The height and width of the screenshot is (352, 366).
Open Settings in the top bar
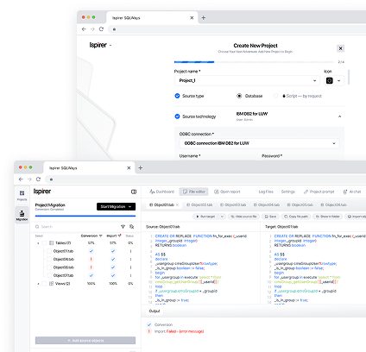288,192
